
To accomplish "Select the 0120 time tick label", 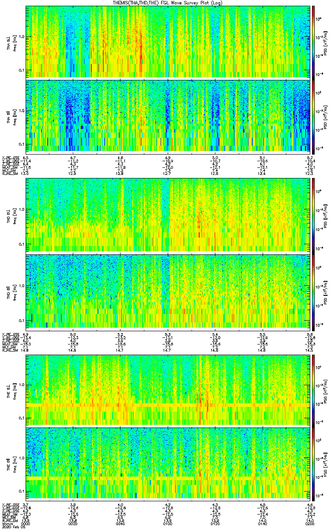I will tap(215, 523).
